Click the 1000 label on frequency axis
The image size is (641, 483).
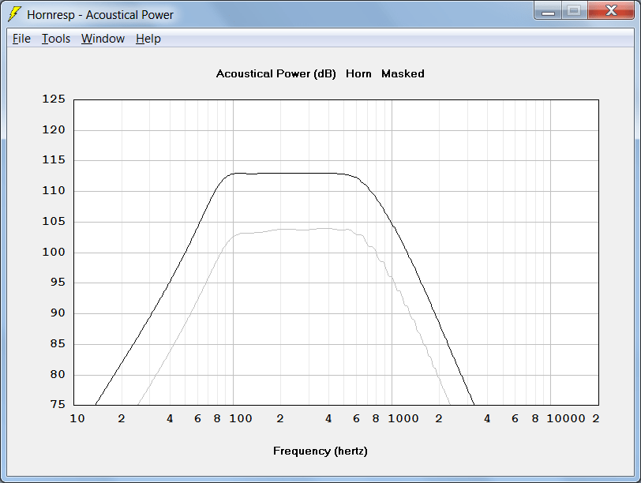[403, 418]
